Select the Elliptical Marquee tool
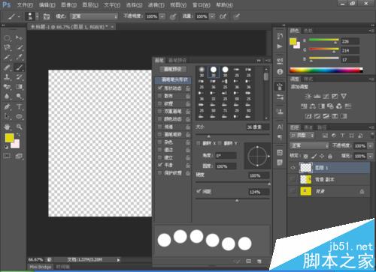This screenshot has height=272, width=376. tap(7, 37)
